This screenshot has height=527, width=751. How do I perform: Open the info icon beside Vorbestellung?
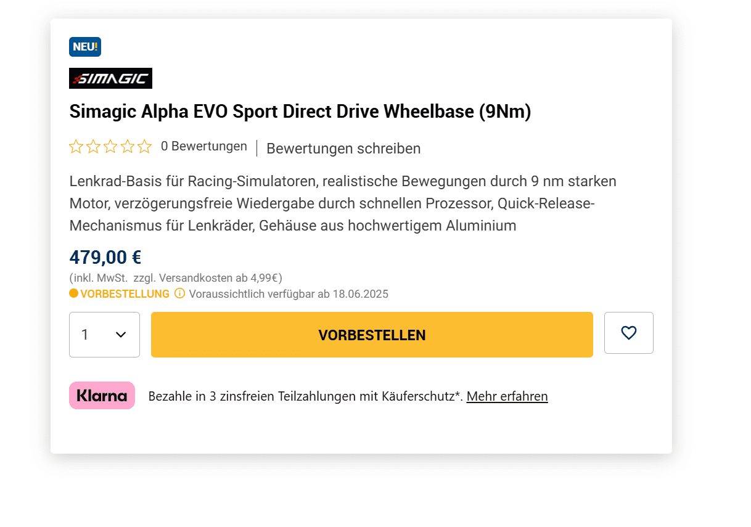coord(180,293)
